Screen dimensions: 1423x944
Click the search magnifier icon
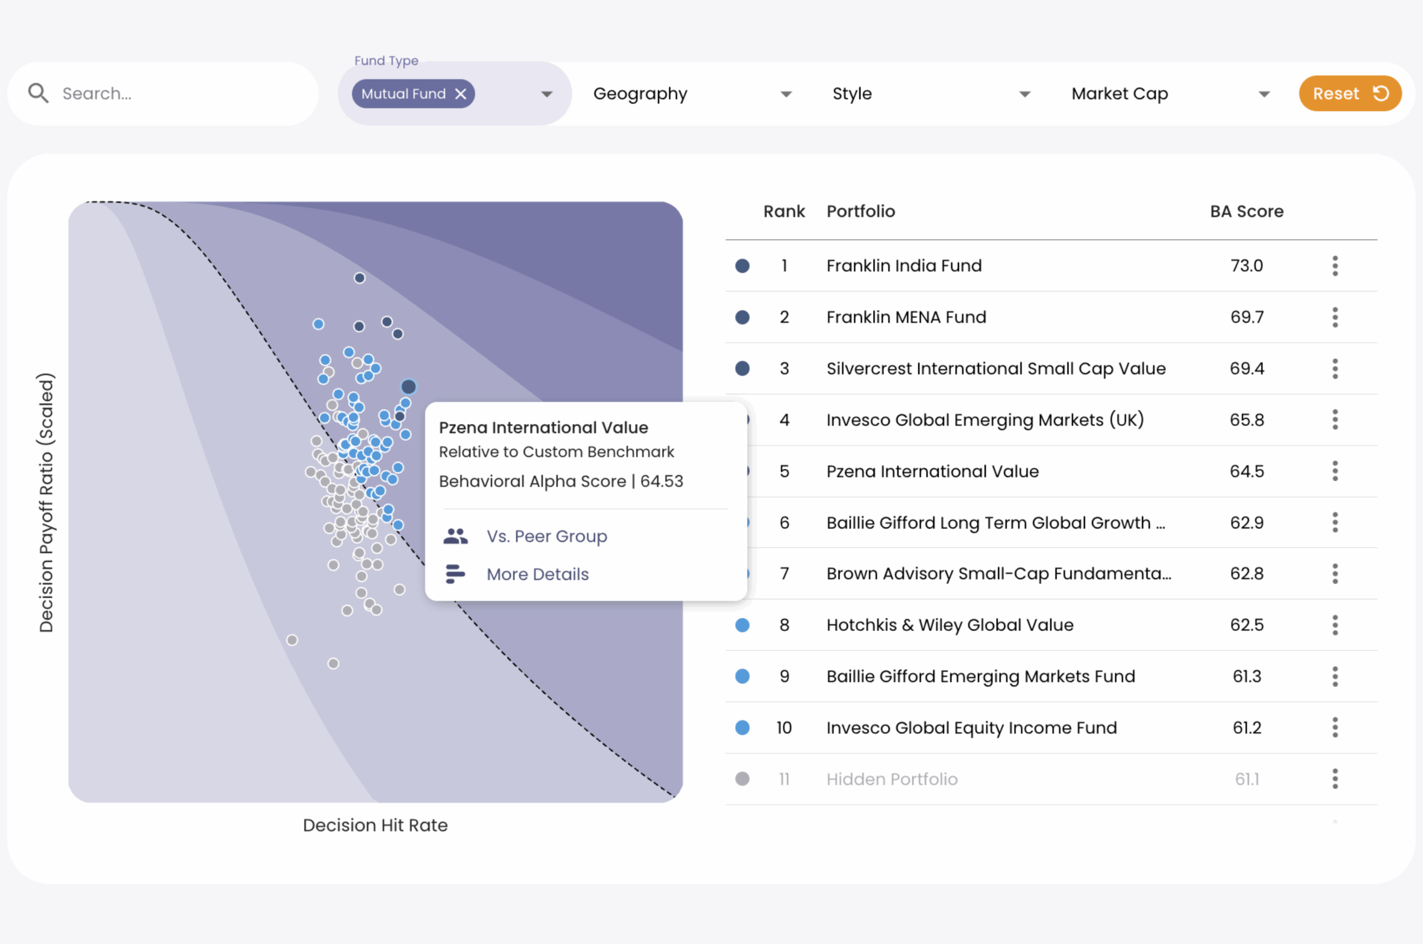(38, 93)
